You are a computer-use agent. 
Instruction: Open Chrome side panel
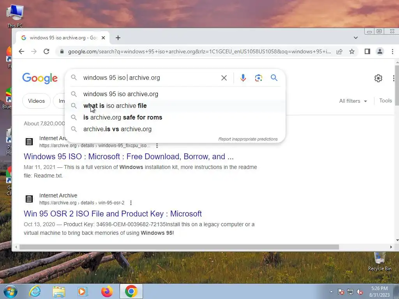pos(367,52)
